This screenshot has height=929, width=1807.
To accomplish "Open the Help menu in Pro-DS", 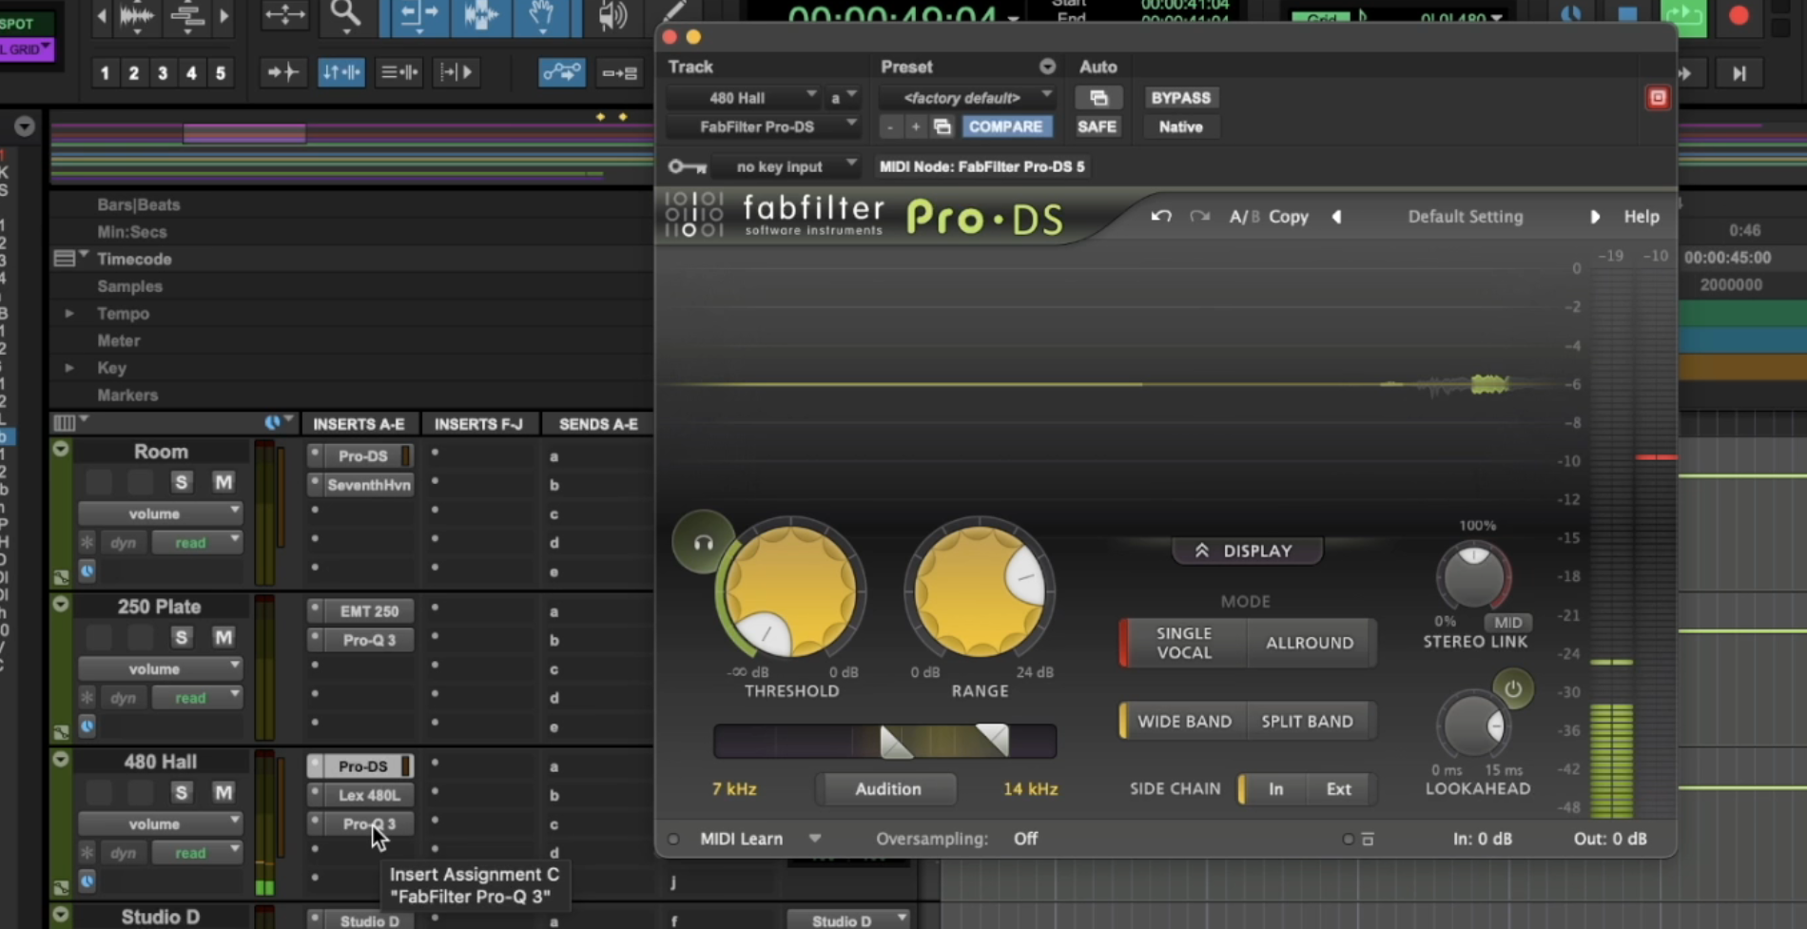I will point(1641,217).
